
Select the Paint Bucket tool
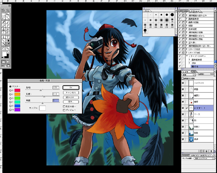tap(3, 45)
